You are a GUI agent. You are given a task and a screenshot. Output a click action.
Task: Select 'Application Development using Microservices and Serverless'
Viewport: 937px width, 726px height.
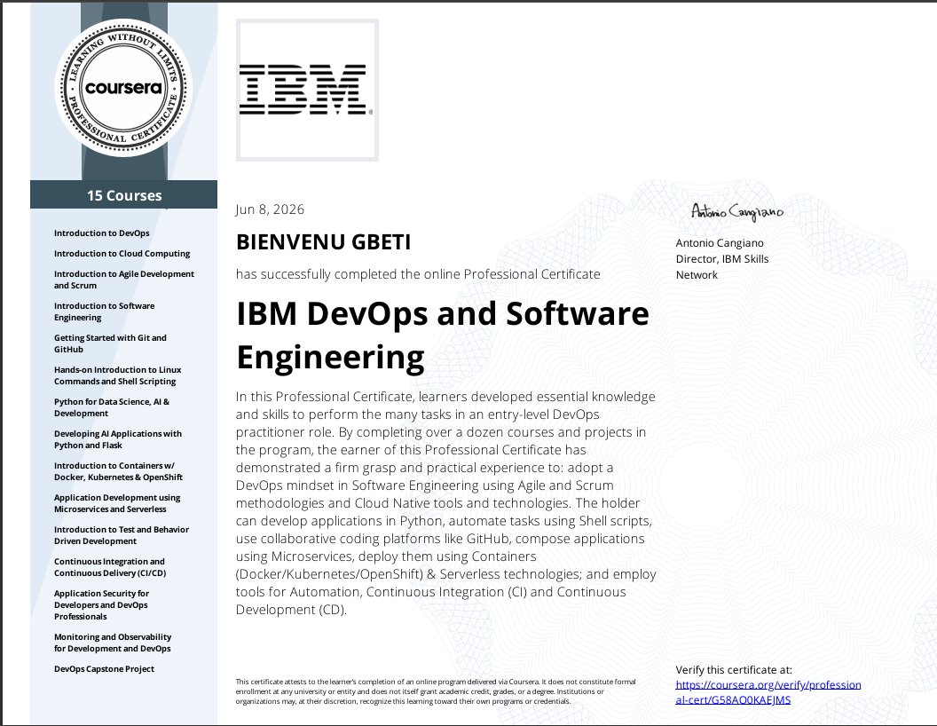(116, 503)
